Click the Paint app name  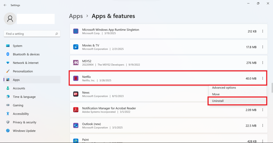point(85,140)
